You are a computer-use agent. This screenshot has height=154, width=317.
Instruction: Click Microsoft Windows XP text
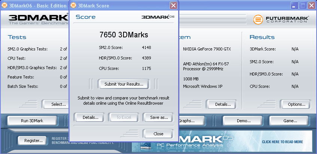point(202,86)
